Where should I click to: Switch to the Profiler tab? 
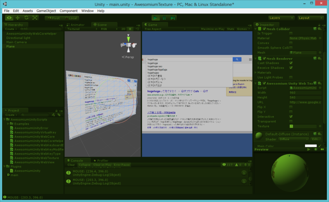(101, 160)
